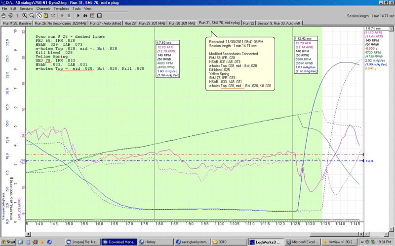Select the text cursor tool
Viewport: 395px width, 246px height.
click(18, 16)
